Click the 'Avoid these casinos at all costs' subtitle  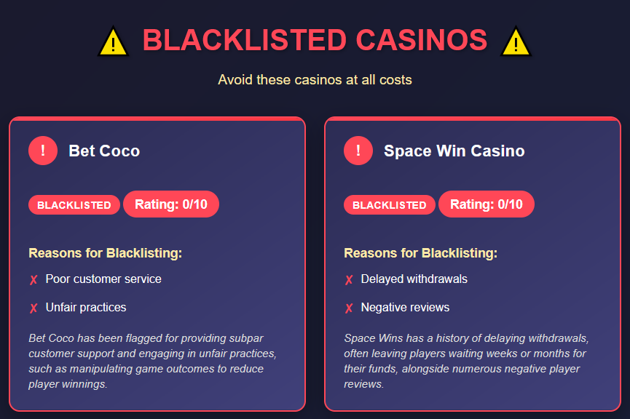pyautogui.click(x=315, y=79)
